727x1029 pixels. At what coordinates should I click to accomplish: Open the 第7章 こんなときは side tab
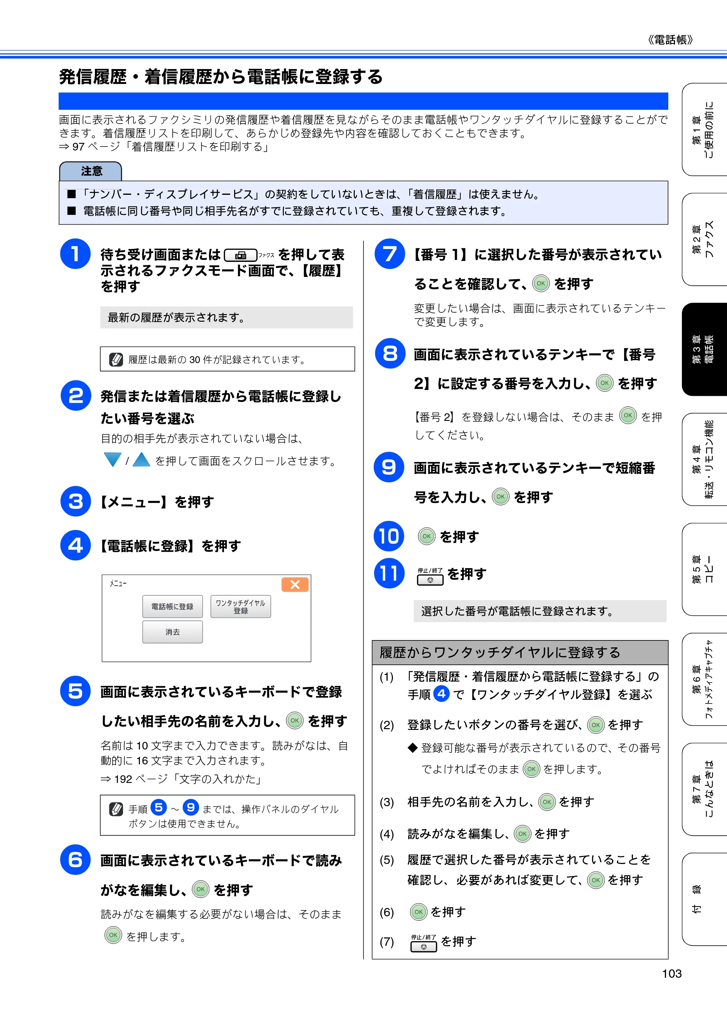point(704,789)
